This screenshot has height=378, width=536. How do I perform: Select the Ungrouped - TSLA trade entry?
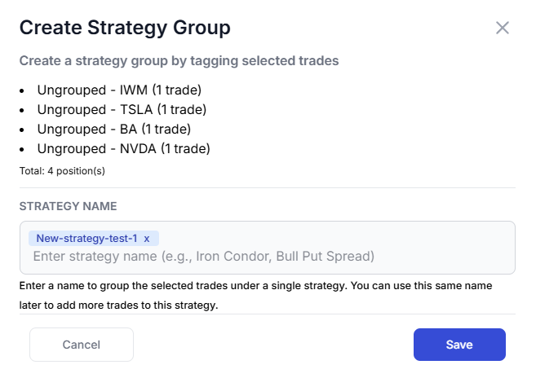122,109
